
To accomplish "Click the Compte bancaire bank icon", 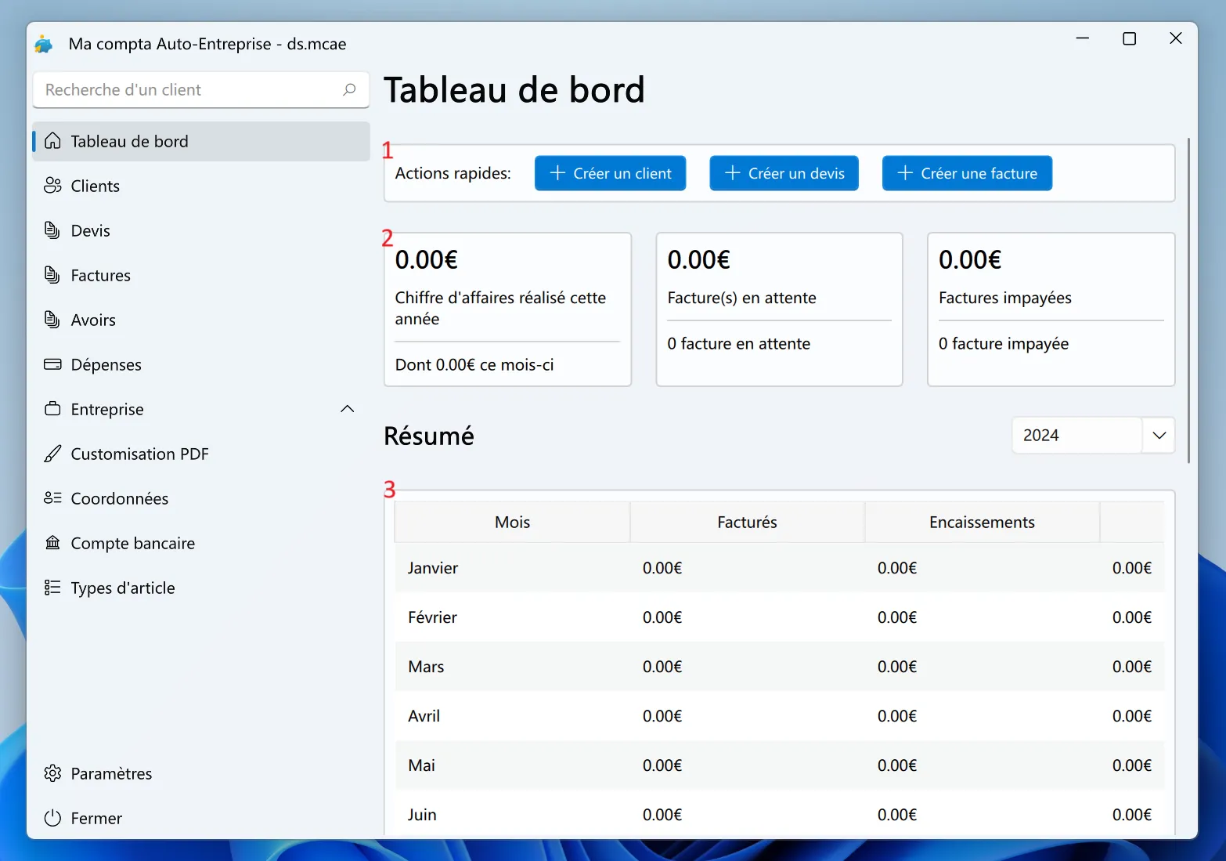I will 52,543.
